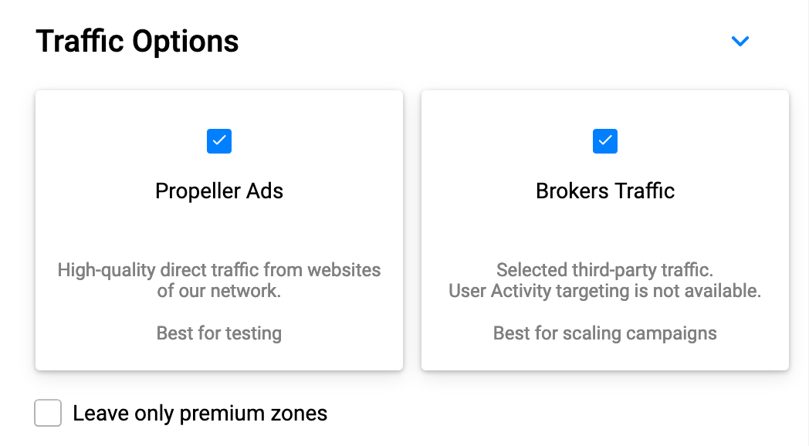Click the Traffic Options heading
The width and height of the screenshot is (809, 446).
pyautogui.click(x=137, y=40)
